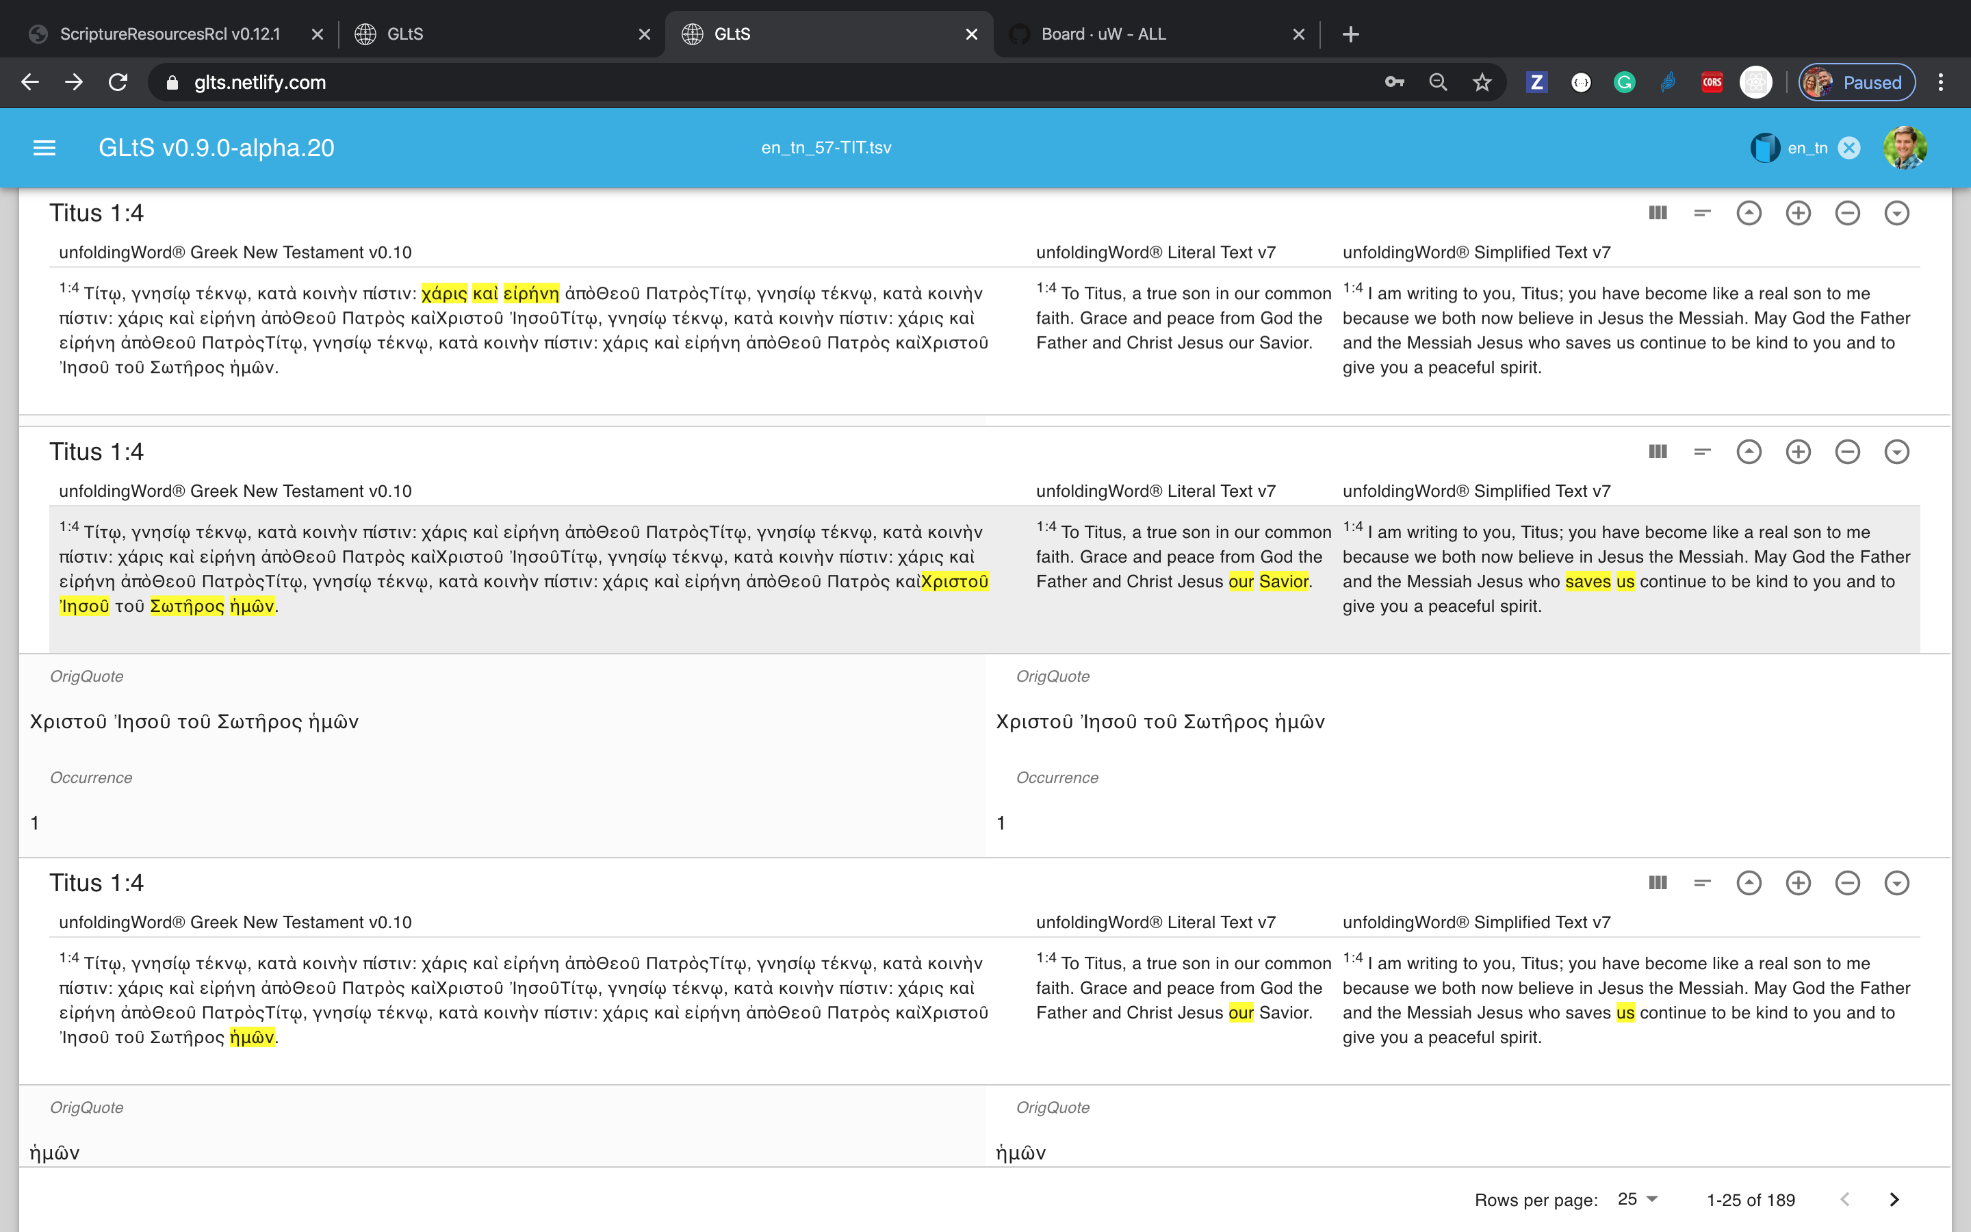Click the password key icon in address bar

pyautogui.click(x=1394, y=82)
